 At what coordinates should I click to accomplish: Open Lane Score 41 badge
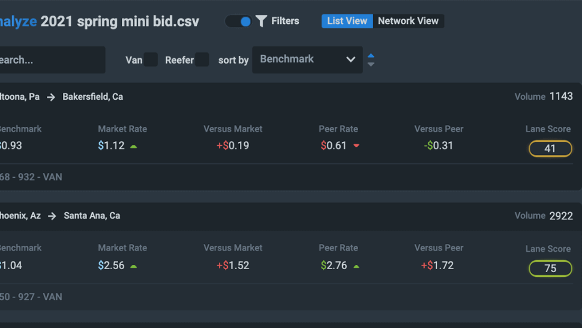(550, 148)
